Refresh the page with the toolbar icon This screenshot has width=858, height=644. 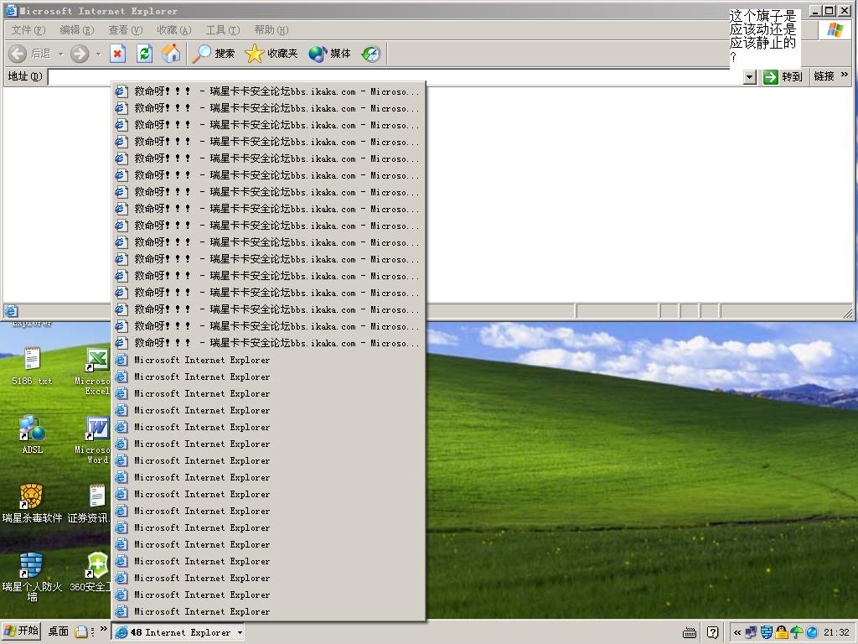tap(144, 54)
